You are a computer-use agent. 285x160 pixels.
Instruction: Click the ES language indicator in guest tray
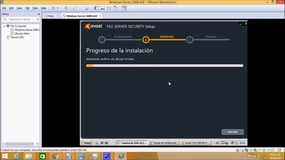pos(217,143)
